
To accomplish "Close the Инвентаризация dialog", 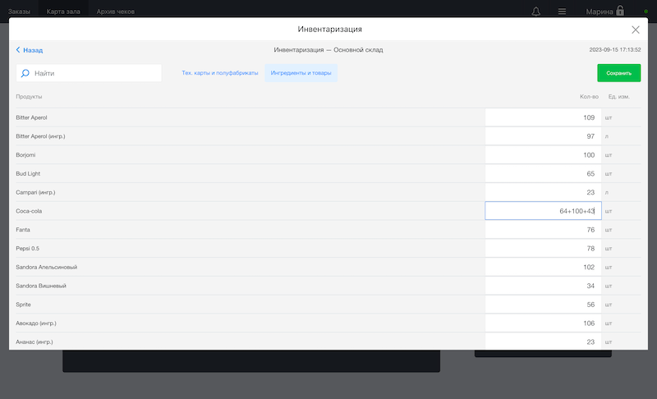I will click(635, 30).
